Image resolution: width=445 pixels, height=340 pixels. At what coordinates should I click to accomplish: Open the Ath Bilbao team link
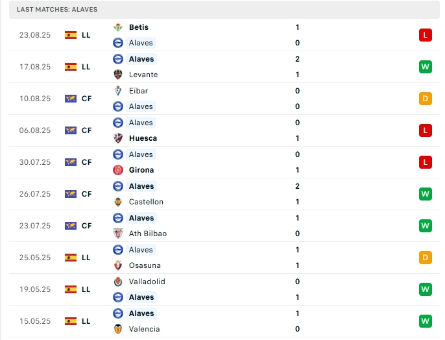coord(148,234)
